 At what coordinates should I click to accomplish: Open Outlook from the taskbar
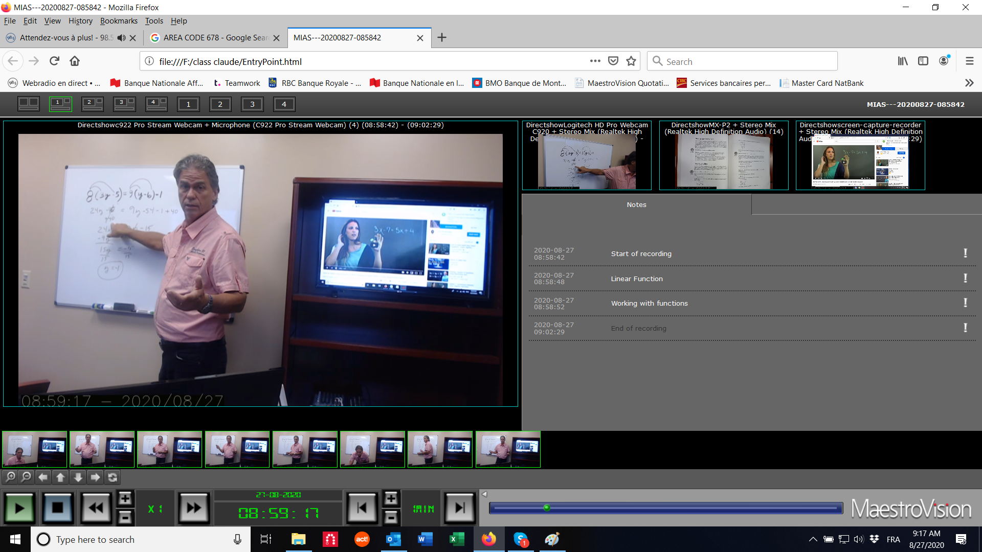coord(393,539)
